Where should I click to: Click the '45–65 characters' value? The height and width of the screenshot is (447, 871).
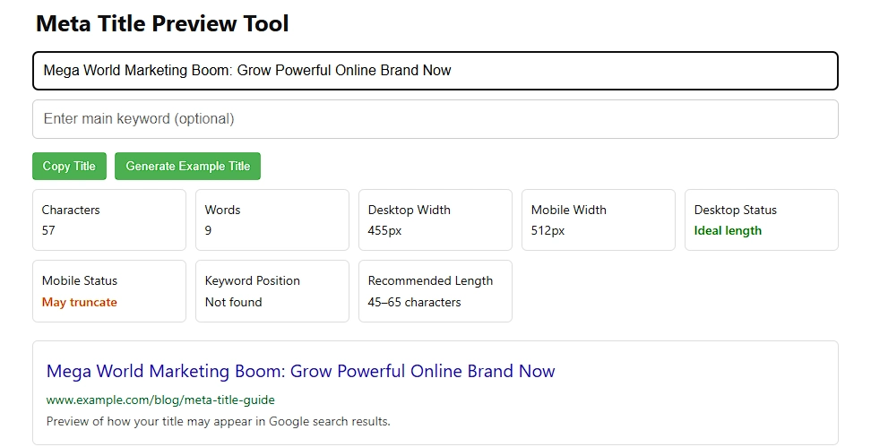414,302
